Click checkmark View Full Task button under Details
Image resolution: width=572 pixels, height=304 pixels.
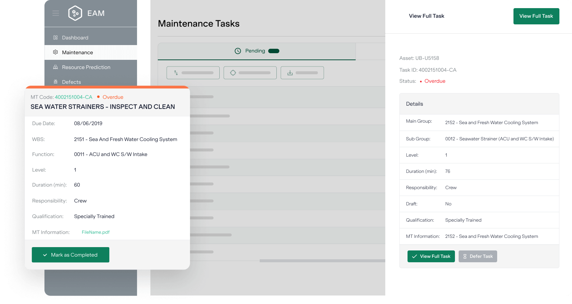[431, 256]
